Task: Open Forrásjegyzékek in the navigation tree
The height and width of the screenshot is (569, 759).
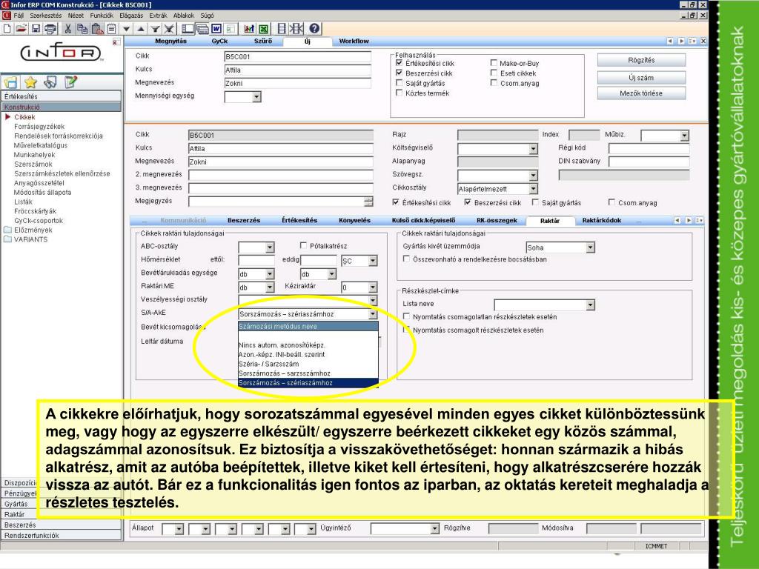Action: (39, 126)
